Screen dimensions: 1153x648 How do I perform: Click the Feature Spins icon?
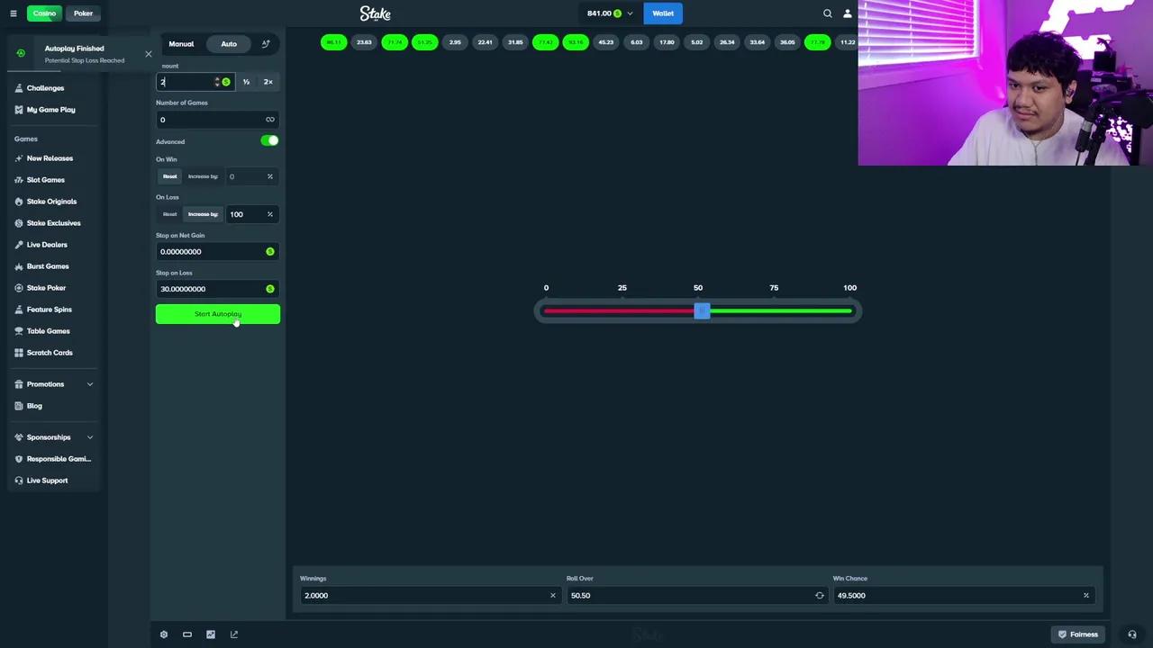(x=19, y=310)
